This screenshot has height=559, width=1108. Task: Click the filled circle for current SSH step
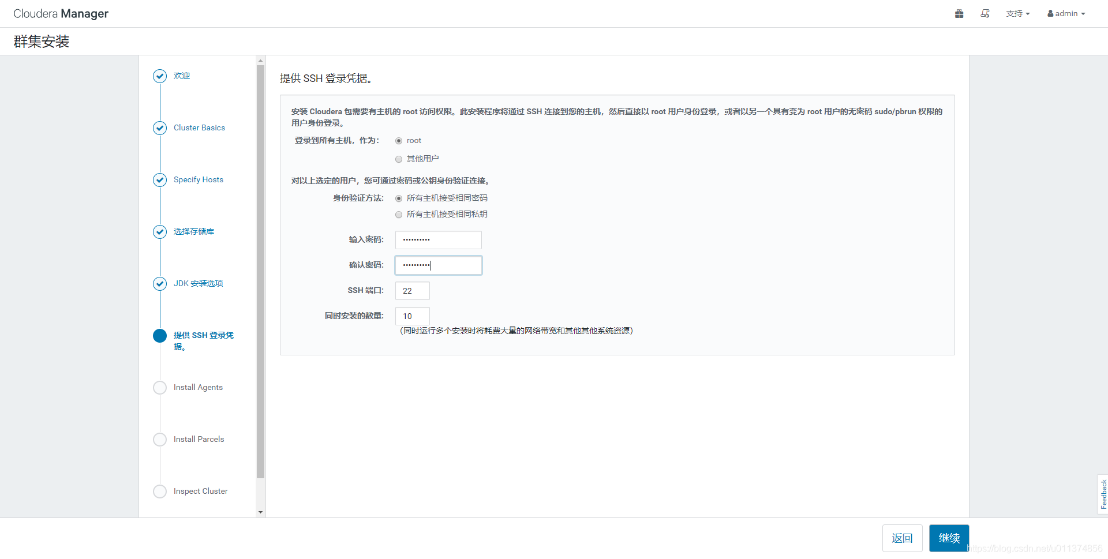[x=160, y=336]
